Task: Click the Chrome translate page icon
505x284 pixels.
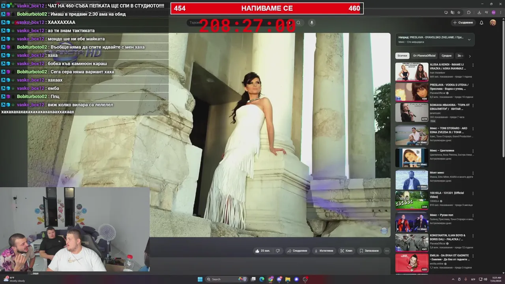Action: (x=453, y=12)
